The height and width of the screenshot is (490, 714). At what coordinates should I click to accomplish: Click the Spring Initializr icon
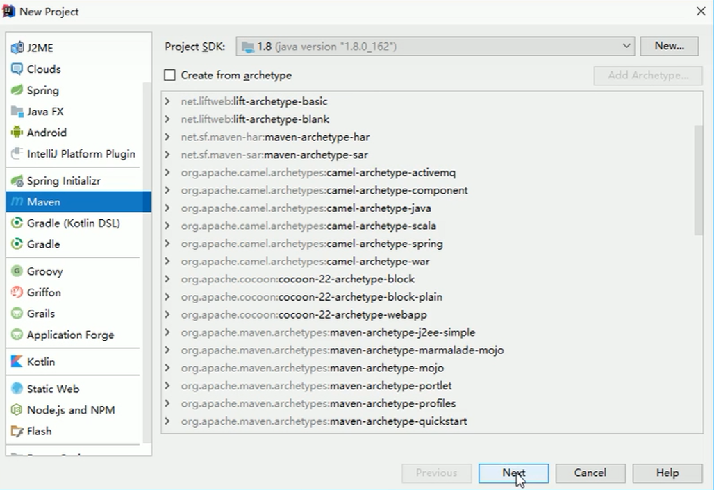click(17, 180)
